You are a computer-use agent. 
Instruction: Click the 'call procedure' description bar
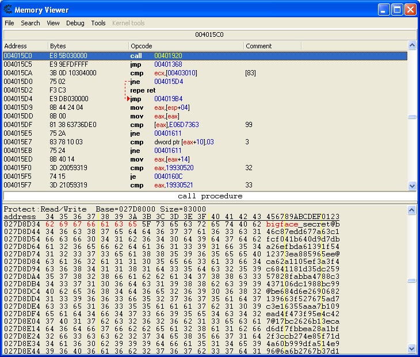210,196
